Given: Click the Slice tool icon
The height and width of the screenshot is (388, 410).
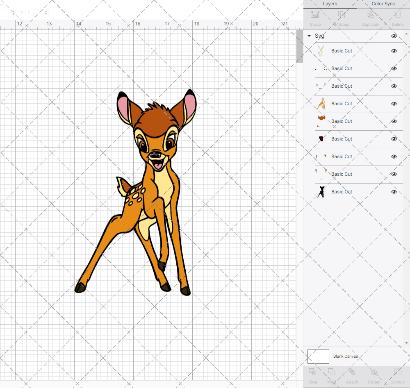Looking at the screenshot, I should click(312, 372).
